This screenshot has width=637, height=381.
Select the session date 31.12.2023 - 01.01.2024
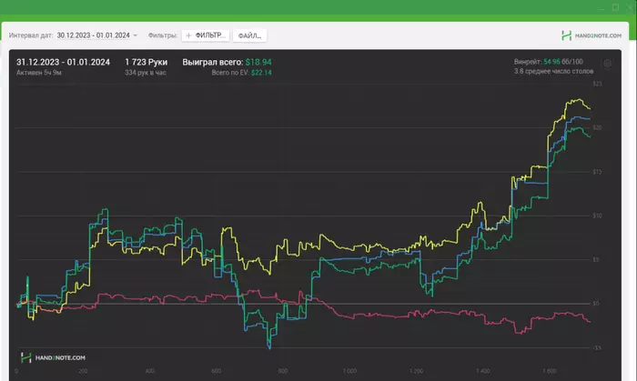[x=63, y=62]
